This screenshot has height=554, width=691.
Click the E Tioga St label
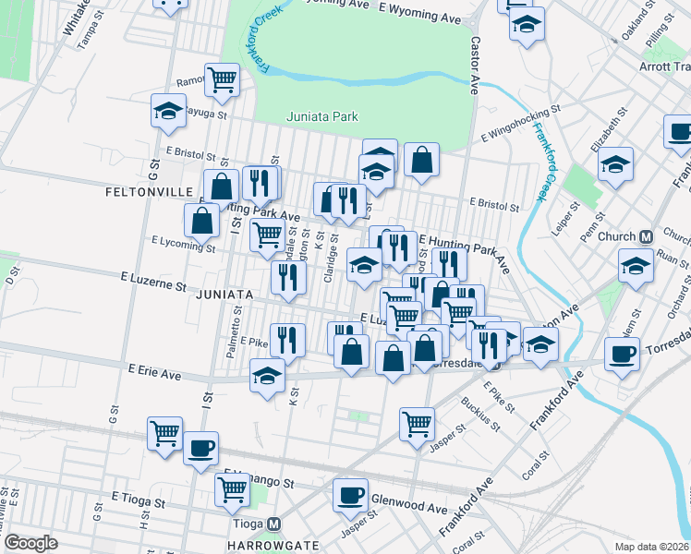click(x=139, y=500)
